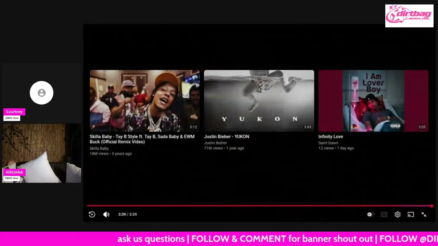Click the "Justin Bieber - YUKON" title
This screenshot has width=438, height=246.
(x=227, y=136)
